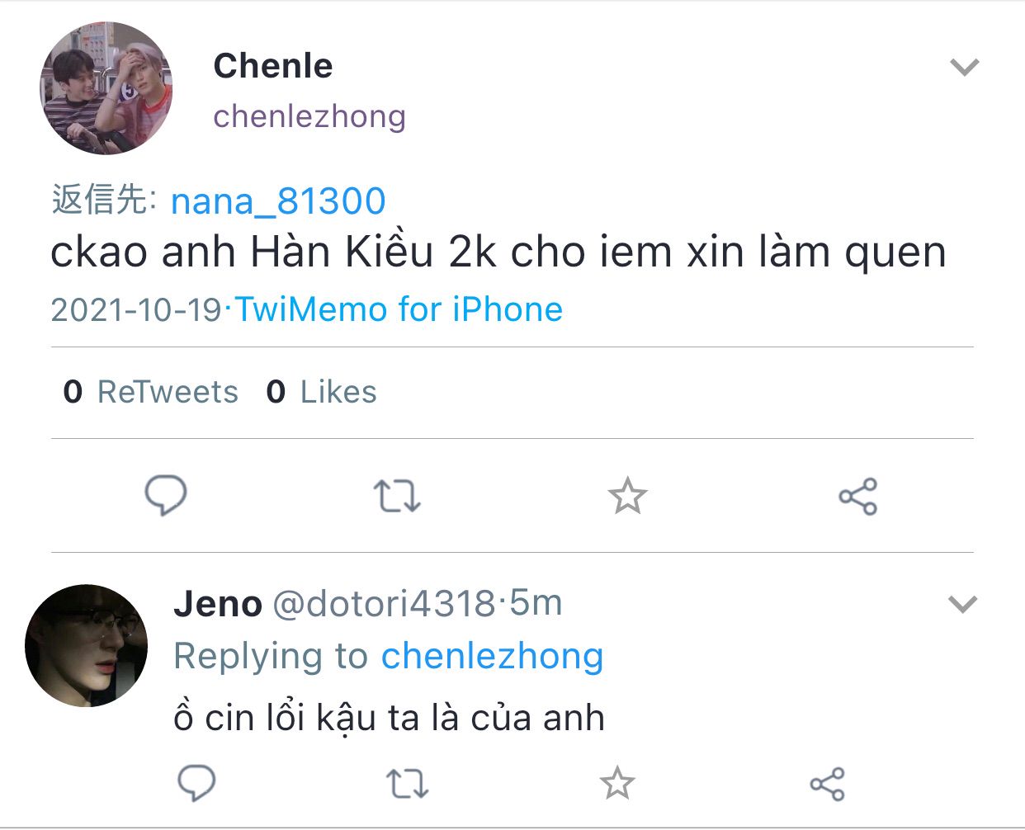
Task: Open the chenlezhong handle under Chenle
Action: click(x=309, y=116)
